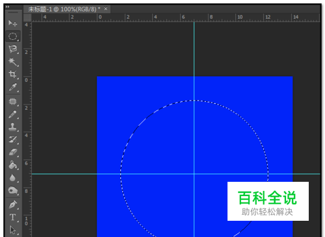Expand the toolbar with double-arrow
325x237 pixels.
[7, 6]
